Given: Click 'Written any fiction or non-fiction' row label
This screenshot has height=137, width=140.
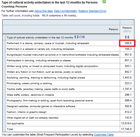Looking at the screenshot, I should (44, 72).
